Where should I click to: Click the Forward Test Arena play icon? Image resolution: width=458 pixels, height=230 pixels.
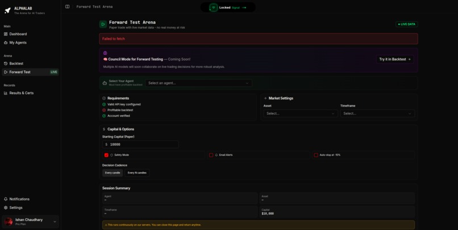103,24
